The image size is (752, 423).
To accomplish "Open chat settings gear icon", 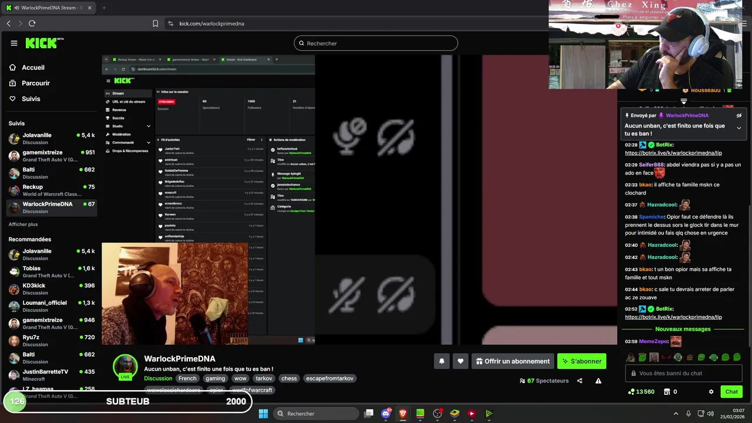I will pyautogui.click(x=711, y=392).
